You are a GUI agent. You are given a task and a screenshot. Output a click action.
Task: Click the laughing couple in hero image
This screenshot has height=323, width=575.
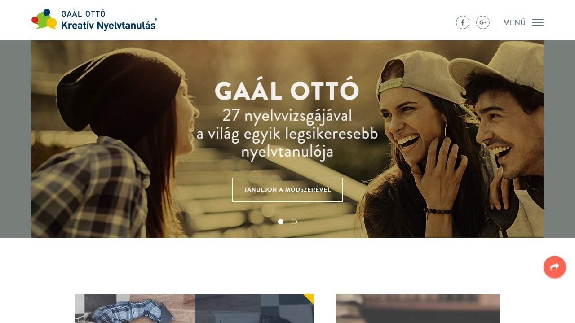click(454, 139)
